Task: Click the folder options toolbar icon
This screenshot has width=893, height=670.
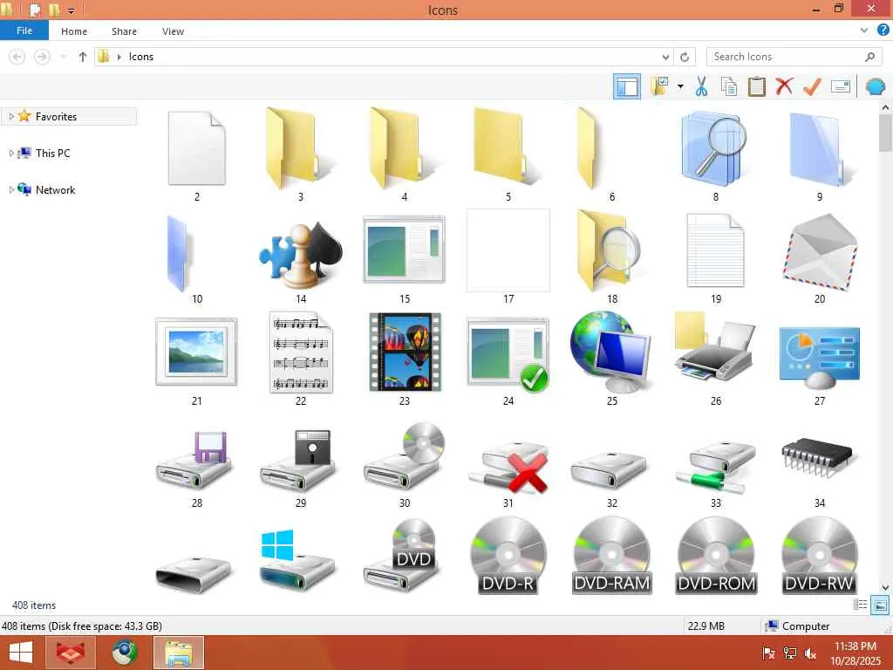Action: click(x=659, y=86)
